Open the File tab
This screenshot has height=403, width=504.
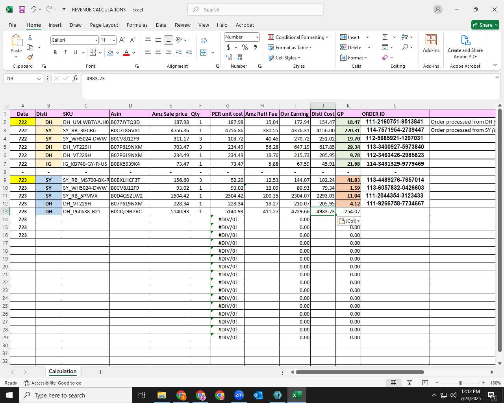click(13, 25)
